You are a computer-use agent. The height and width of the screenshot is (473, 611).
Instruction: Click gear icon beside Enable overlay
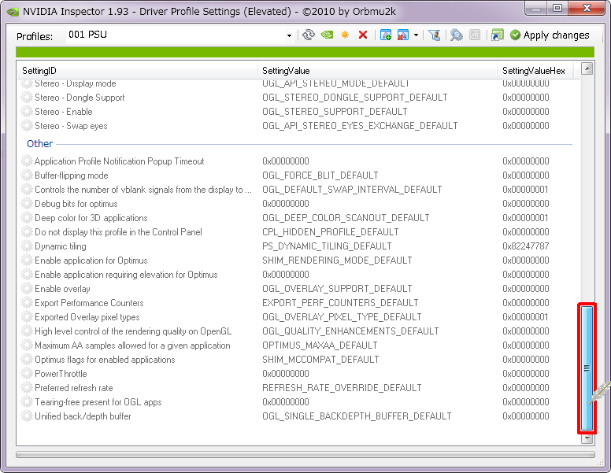pyautogui.click(x=27, y=289)
